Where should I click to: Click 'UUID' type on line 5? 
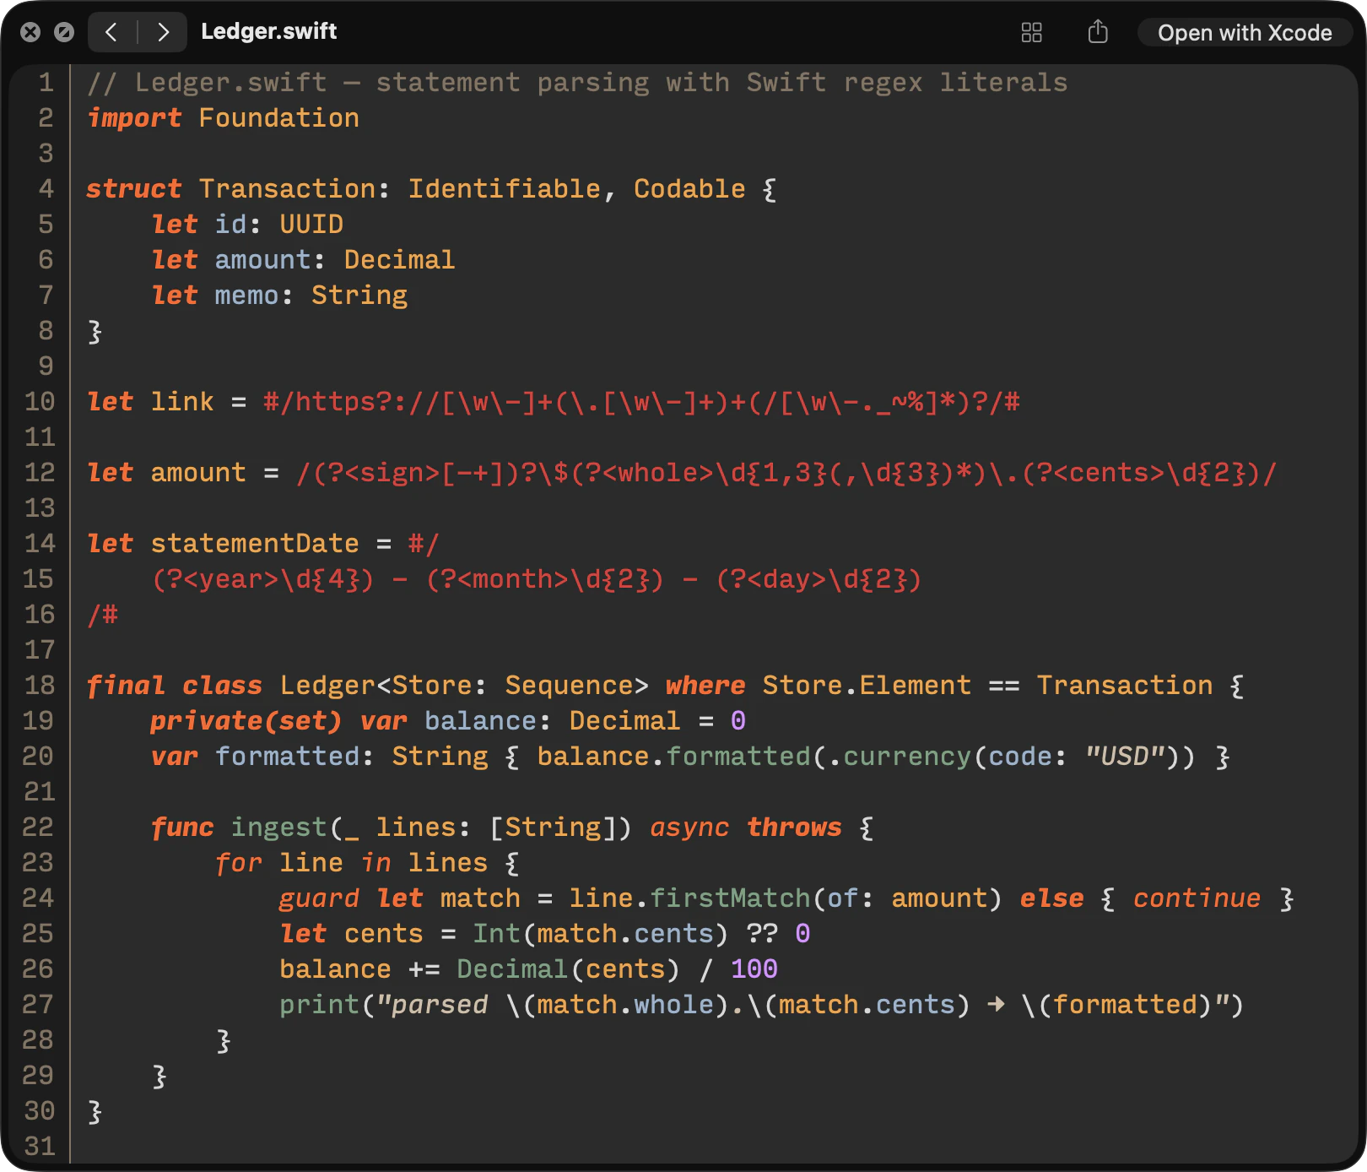tap(311, 225)
